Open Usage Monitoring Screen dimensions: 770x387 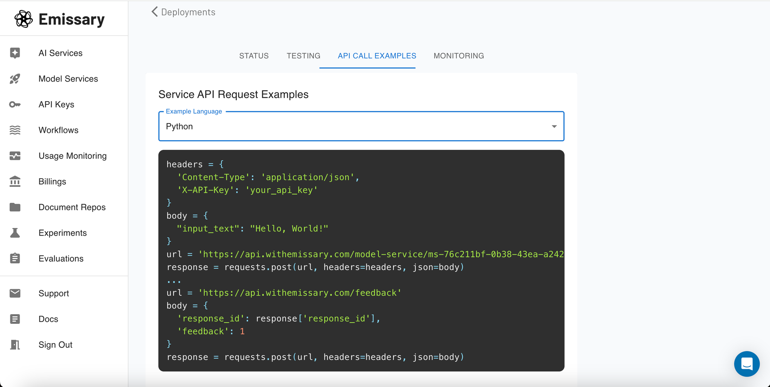pos(72,156)
